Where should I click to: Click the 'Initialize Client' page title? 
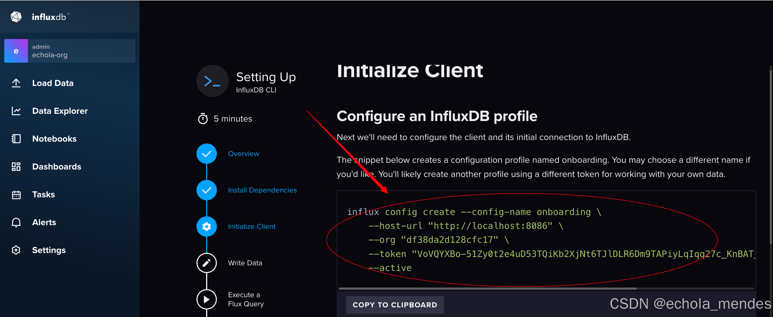pos(410,71)
